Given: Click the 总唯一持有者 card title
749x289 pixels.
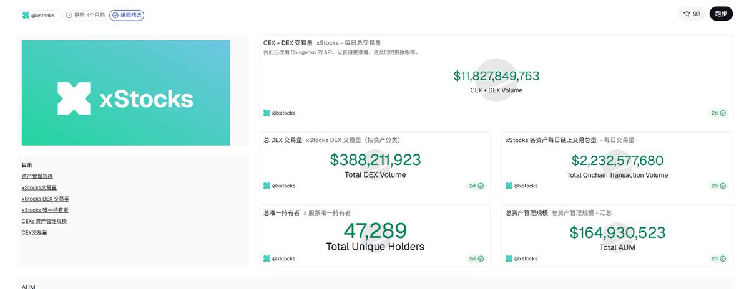Looking at the screenshot, I should [x=281, y=212].
